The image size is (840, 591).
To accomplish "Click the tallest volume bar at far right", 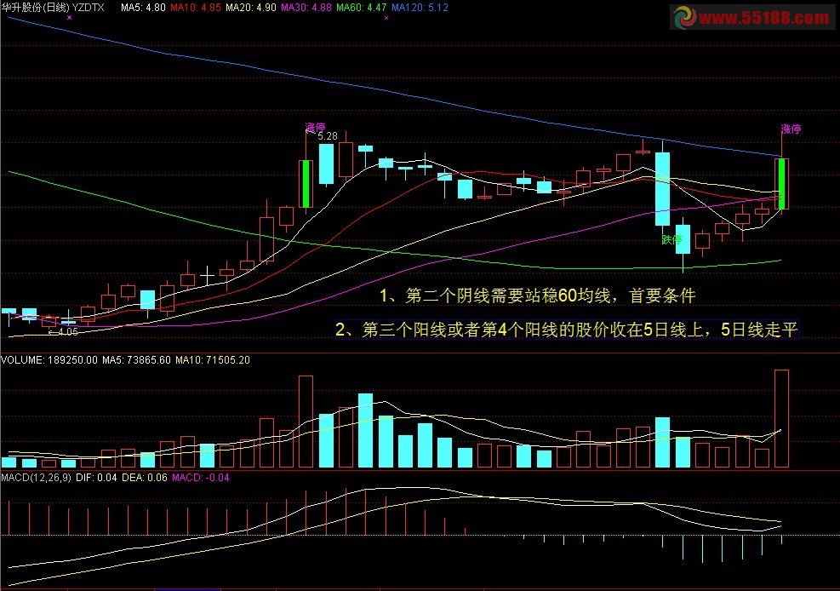I will point(781,418).
